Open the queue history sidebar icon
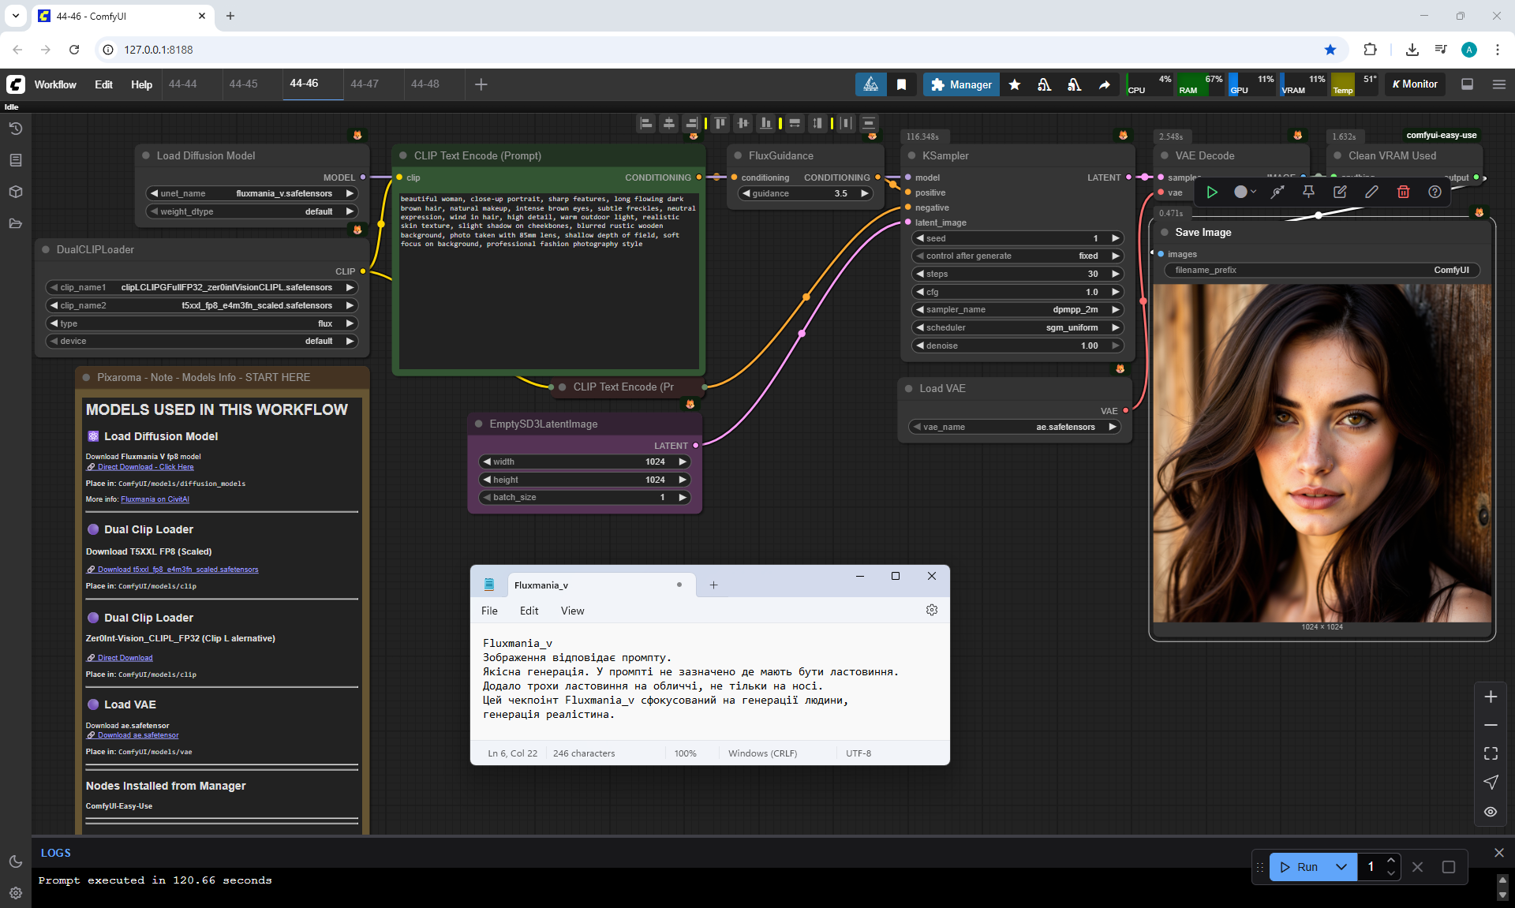 pos(15,129)
